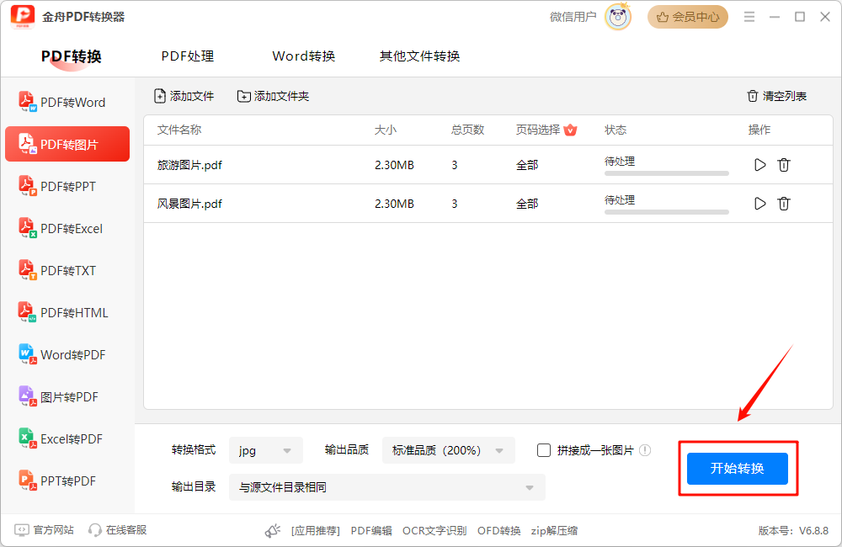842x547 pixels.
Task: Change 页码选择 全部 for 风景图片.pdf
Action: point(527,204)
